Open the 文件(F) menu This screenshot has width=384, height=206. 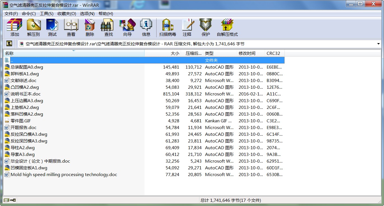11,14
